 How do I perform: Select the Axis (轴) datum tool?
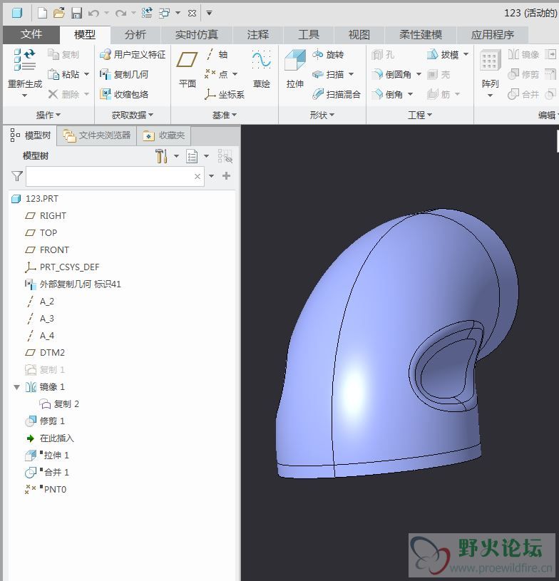[x=217, y=54]
